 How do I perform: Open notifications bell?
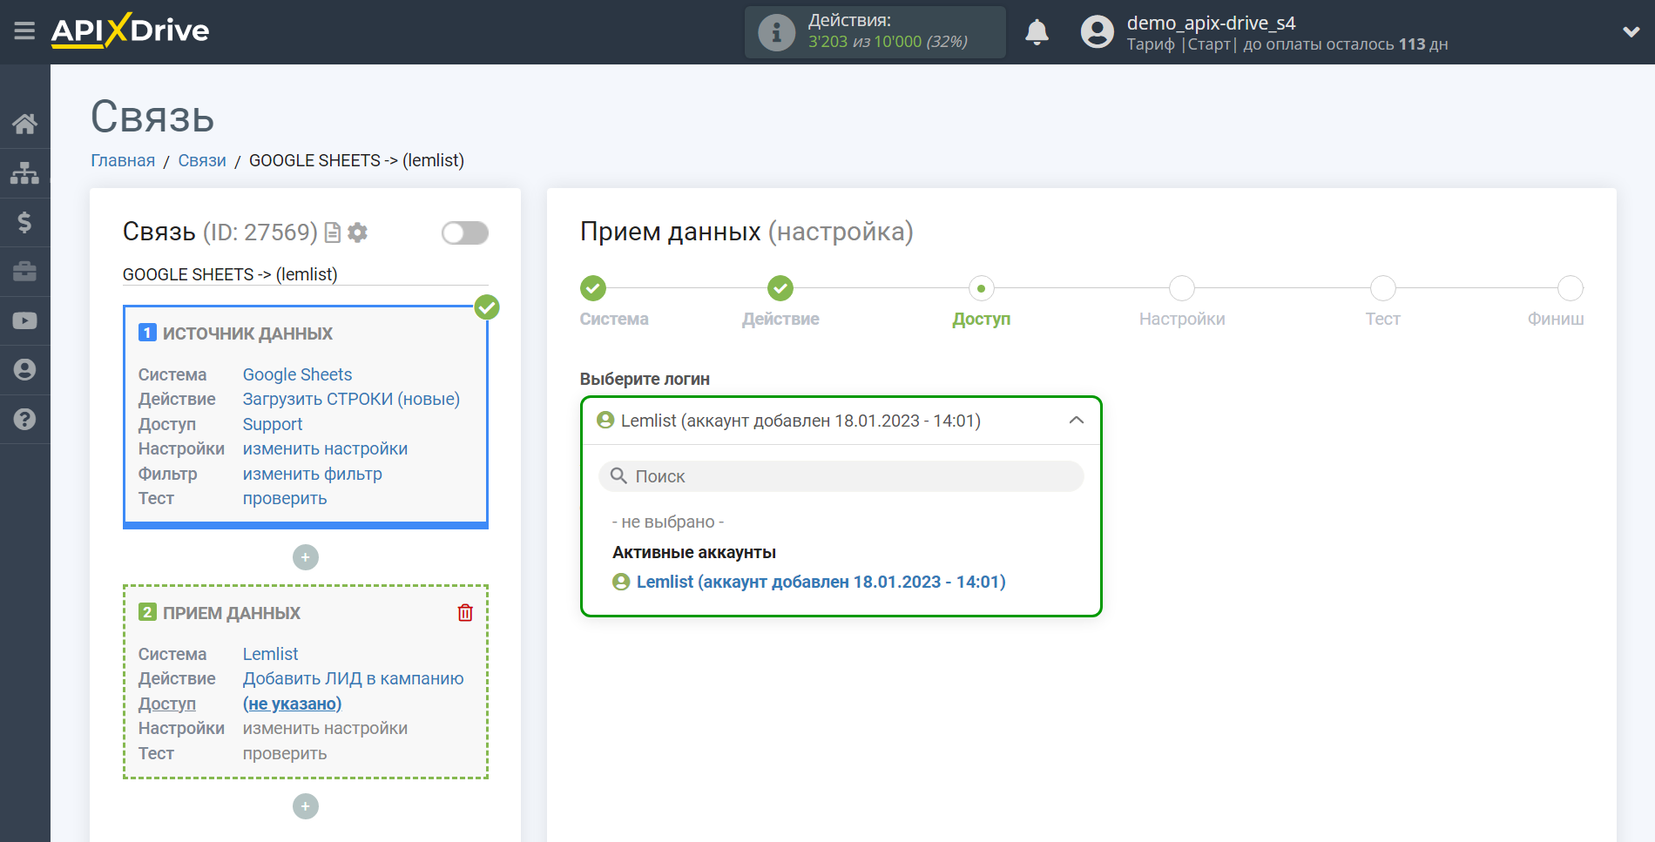point(1037,32)
